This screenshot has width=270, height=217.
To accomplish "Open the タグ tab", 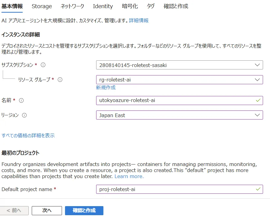I will 151,6.
